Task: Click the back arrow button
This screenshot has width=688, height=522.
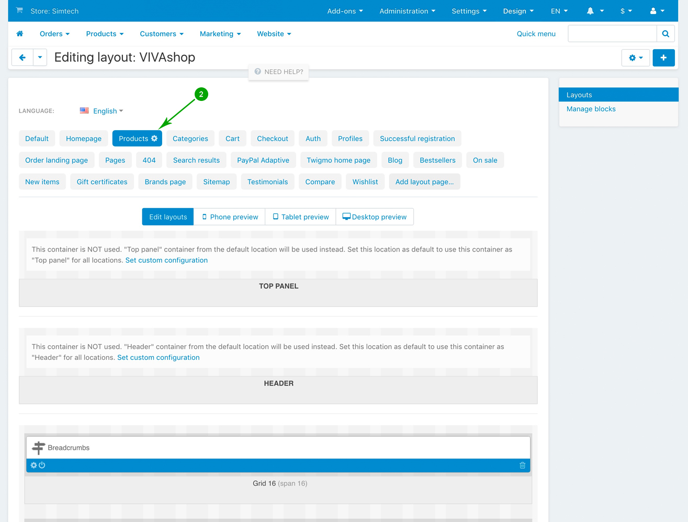Action: coord(22,58)
